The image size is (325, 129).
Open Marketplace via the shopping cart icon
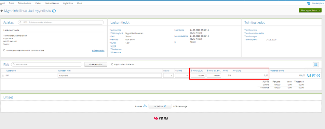[309, 3]
